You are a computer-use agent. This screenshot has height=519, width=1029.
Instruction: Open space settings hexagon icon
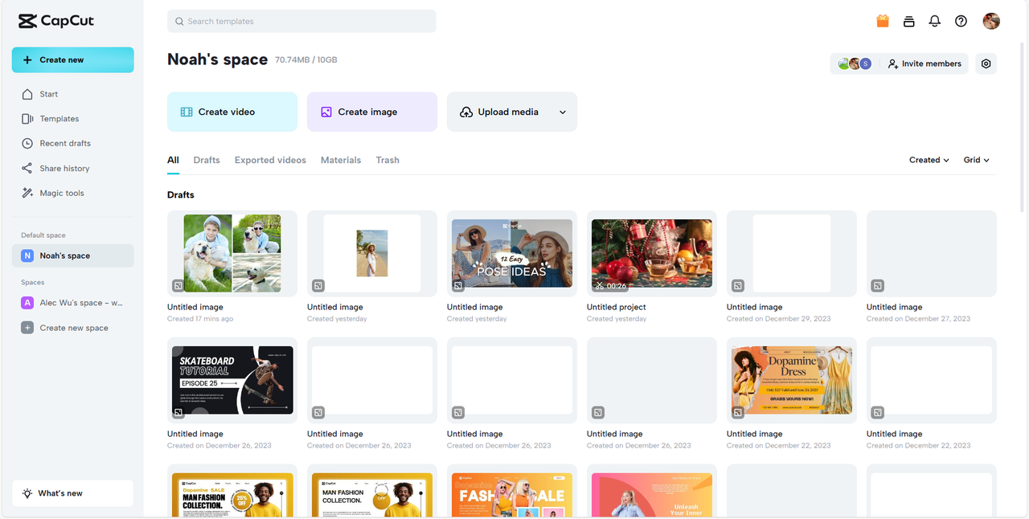point(986,63)
